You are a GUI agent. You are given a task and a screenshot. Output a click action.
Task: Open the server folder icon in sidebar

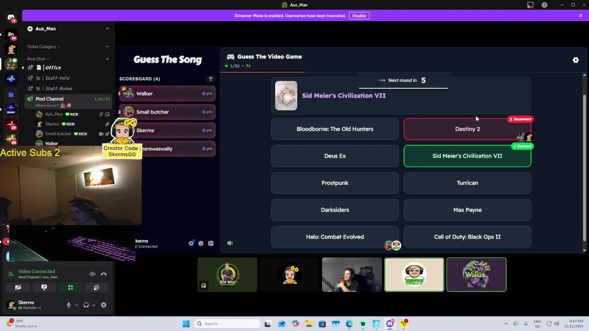point(11,95)
